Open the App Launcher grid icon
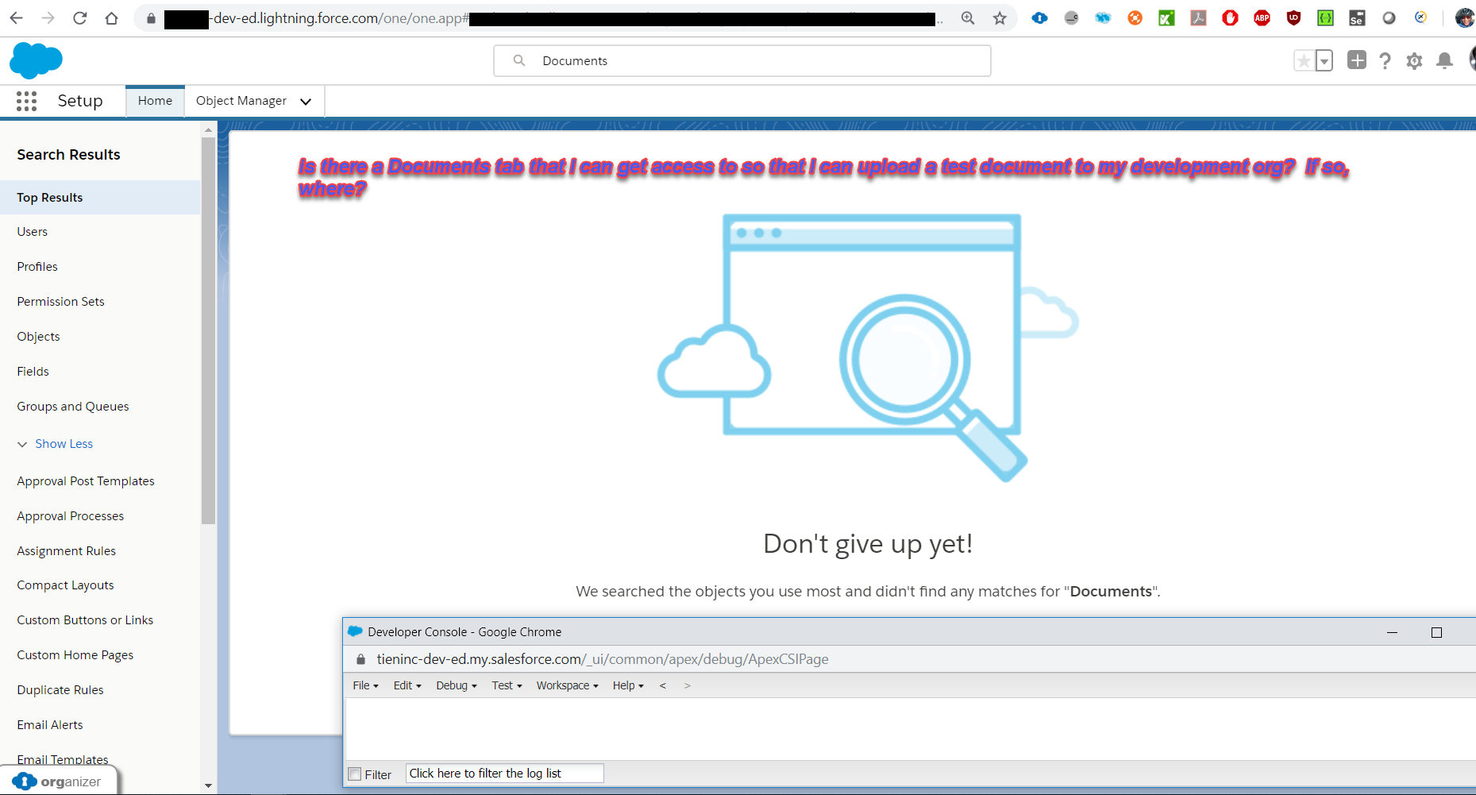This screenshot has width=1476, height=795. tap(26, 101)
